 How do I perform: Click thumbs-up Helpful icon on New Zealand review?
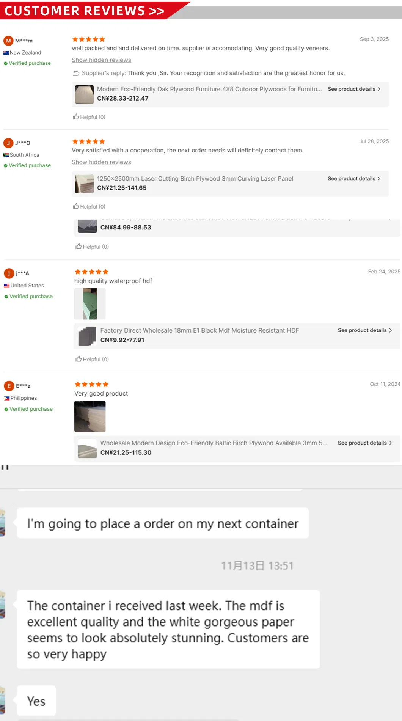coord(76,117)
